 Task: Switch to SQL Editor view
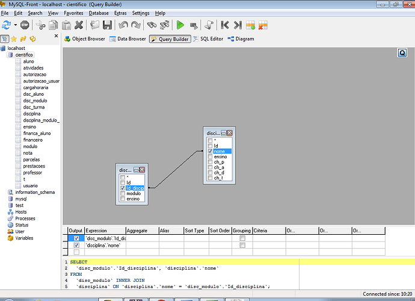point(208,39)
